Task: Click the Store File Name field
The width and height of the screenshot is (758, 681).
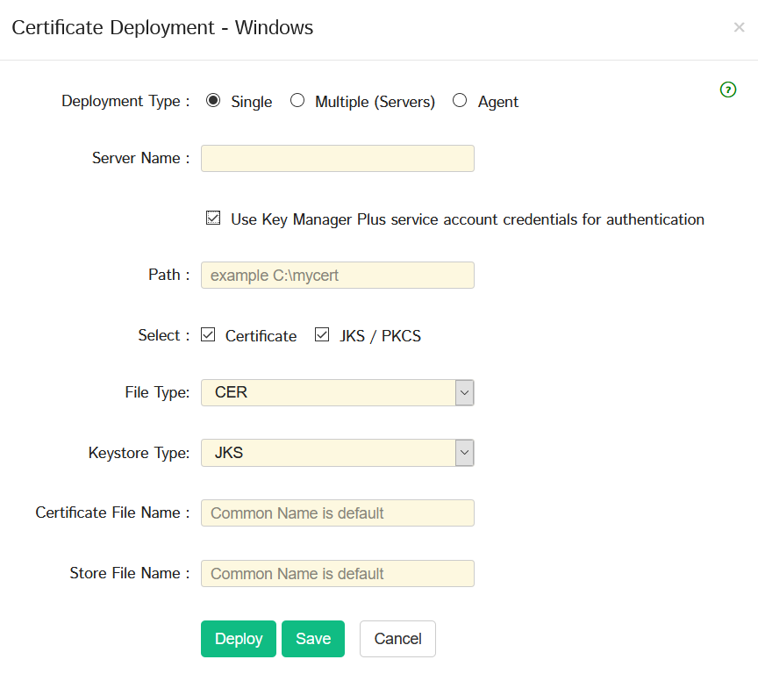Action: 337,573
